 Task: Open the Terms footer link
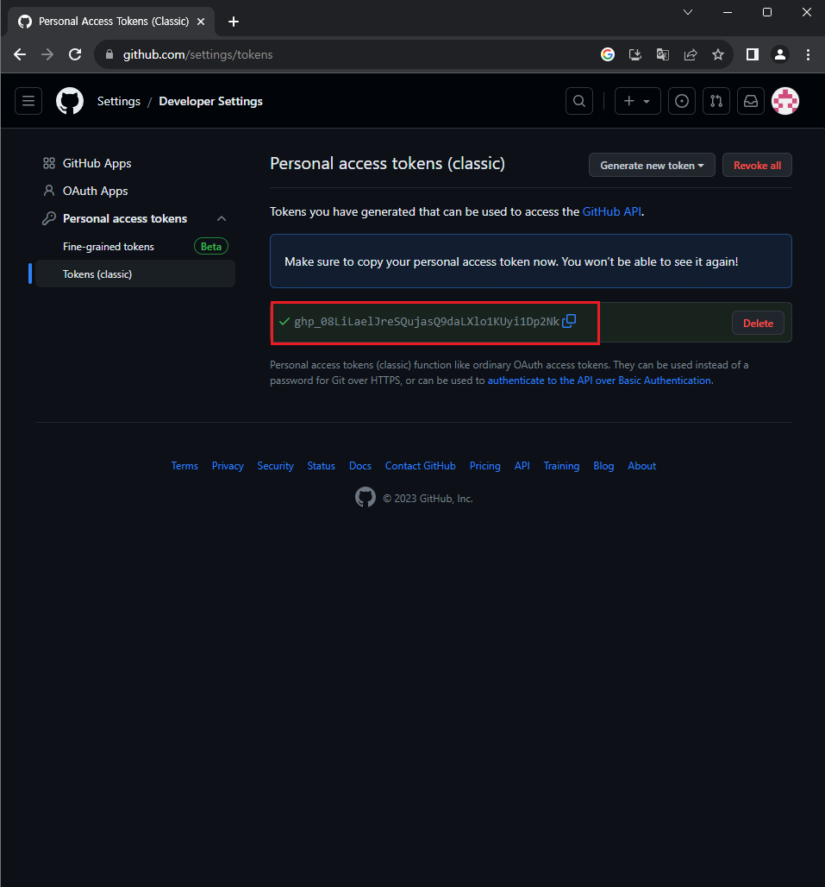[184, 466]
